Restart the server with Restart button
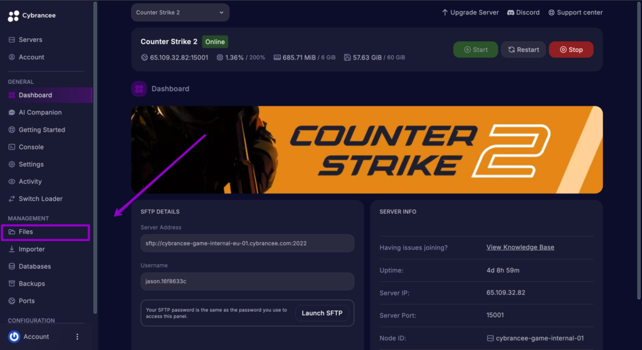Image resolution: width=642 pixels, height=350 pixels. click(x=524, y=49)
